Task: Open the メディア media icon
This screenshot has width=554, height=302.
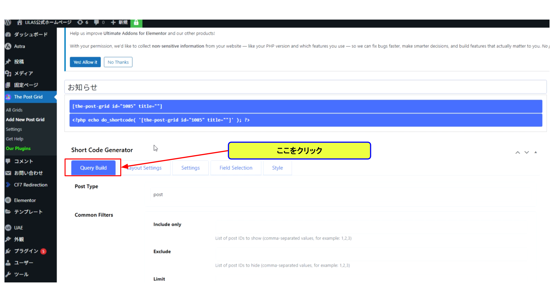Action: click(x=8, y=73)
